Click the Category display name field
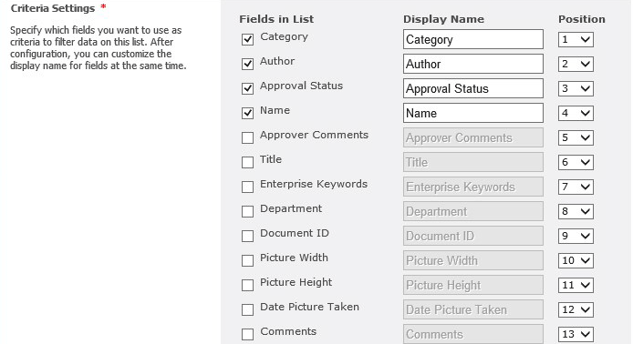Viewport: 633px width, 344px height. (473, 39)
